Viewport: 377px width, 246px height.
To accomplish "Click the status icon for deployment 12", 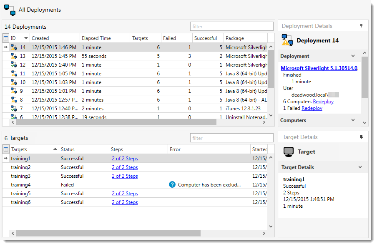I will pos(14,65).
